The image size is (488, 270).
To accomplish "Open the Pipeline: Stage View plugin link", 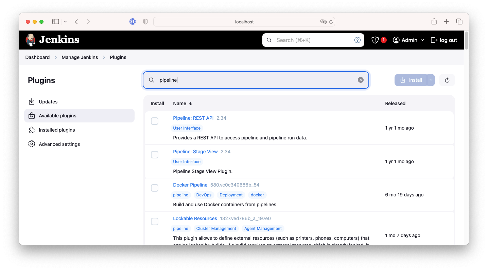I will (x=195, y=152).
